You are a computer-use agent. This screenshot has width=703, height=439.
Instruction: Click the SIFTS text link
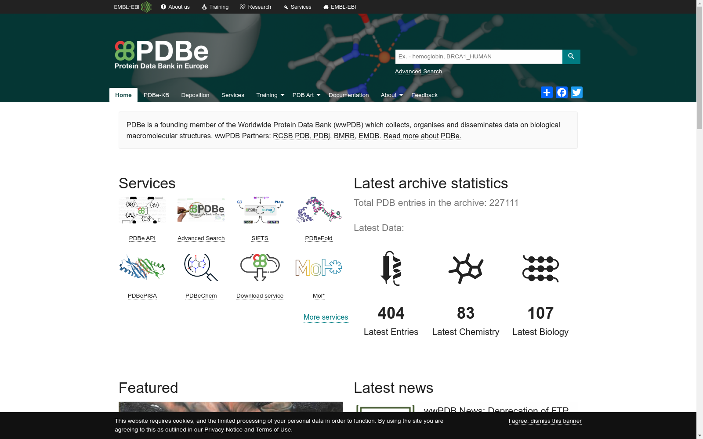pos(260,238)
